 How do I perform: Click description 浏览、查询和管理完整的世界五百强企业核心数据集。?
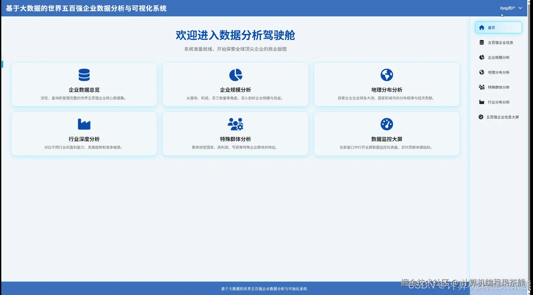[84, 98]
